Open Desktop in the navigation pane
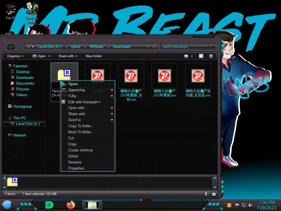281x211 pixels. [x=23, y=72]
